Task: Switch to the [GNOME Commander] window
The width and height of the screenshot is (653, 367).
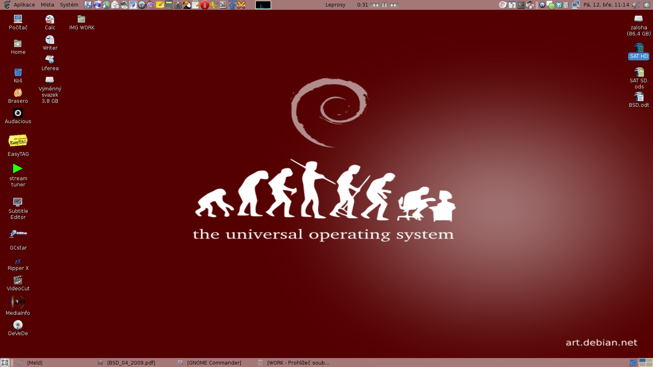Action: (215, 363)
